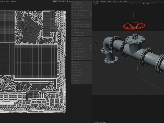Click the Fit Canvas to UV icon
Screen dimensions: 164x123
pyautogui.click(x=73, y=35)
